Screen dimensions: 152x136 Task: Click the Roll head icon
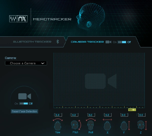point(91,125)
